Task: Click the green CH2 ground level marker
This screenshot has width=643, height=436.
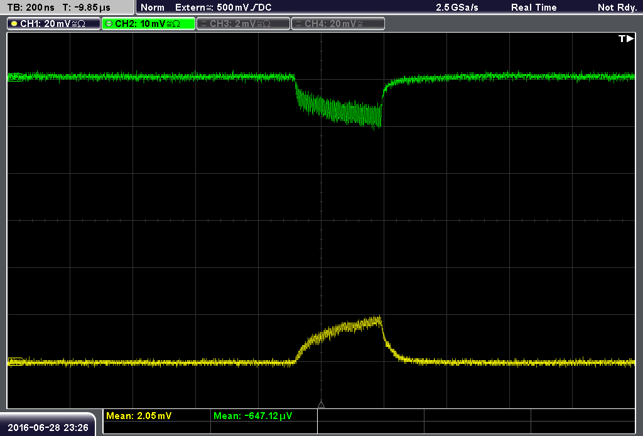Action: pos(15,77)
